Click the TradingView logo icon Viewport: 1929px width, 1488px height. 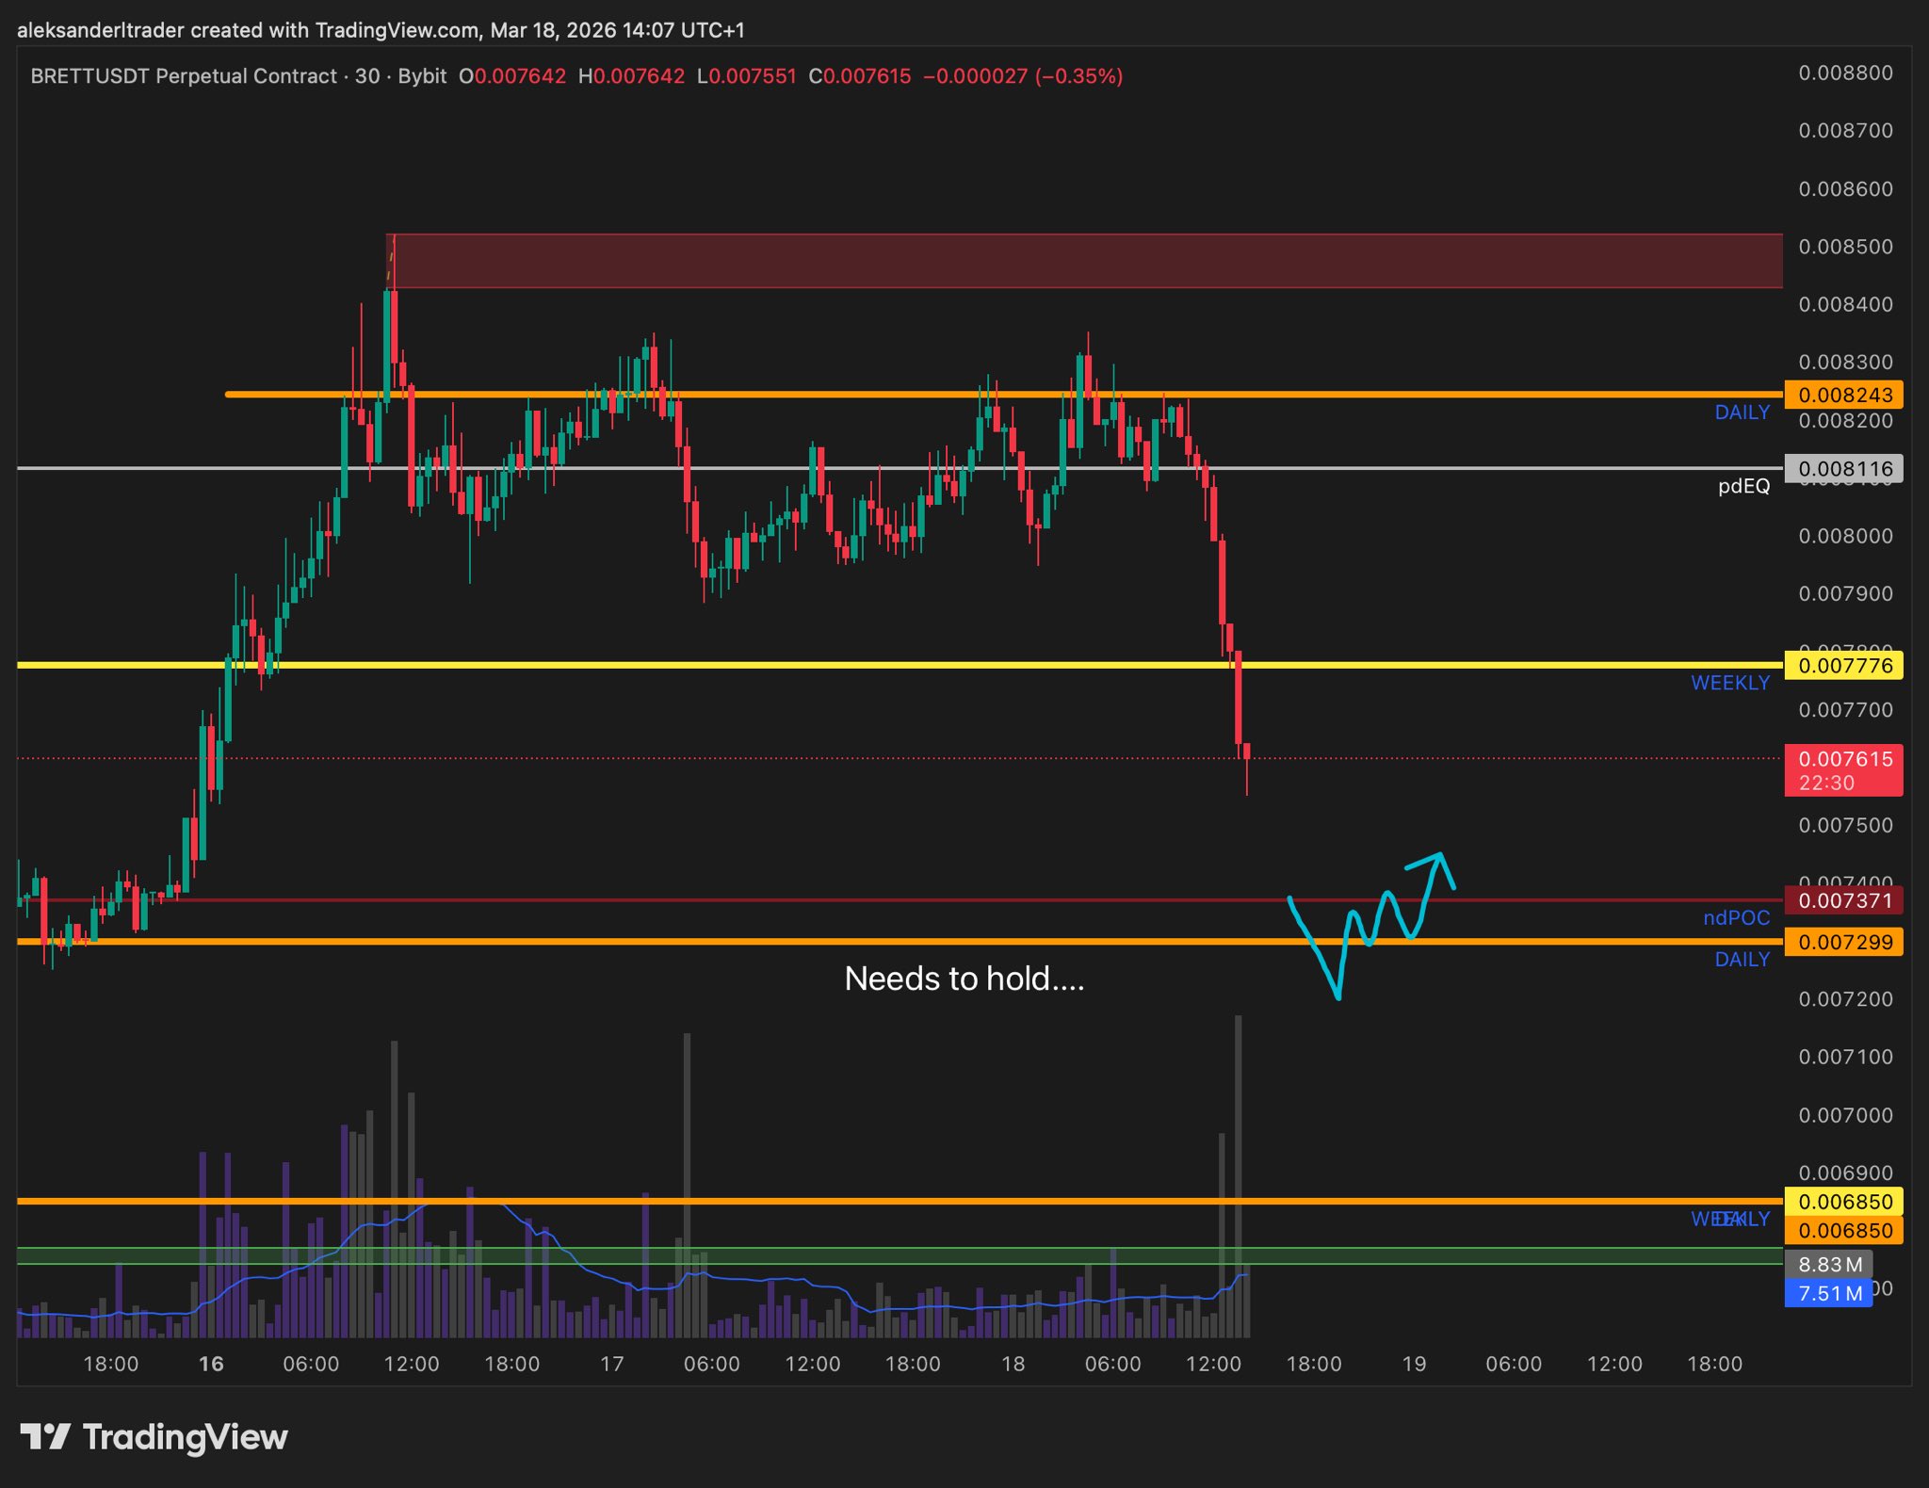click(x=44, y=1437)
